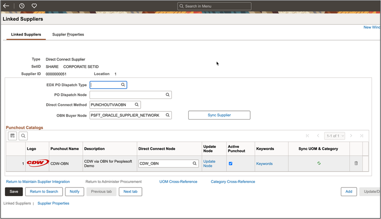Click the Save button
This screenshot has width=381, height=219.
tap(14, 192)
